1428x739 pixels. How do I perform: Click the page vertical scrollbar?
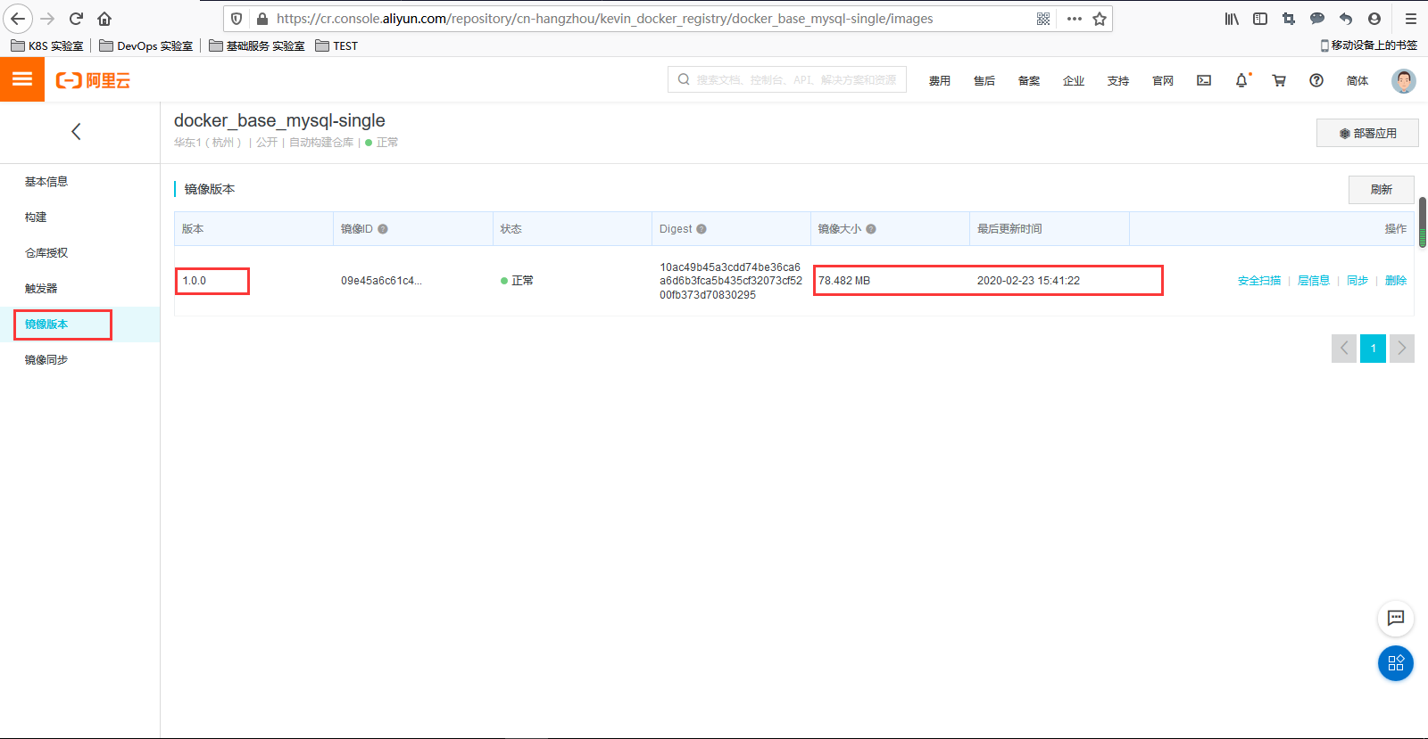point(1423,223)
